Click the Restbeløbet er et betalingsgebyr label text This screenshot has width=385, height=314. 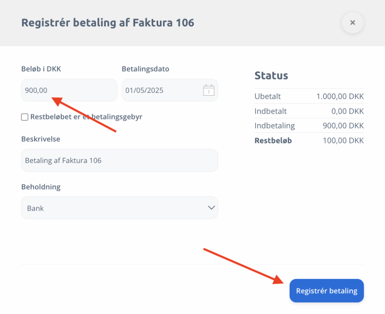pyautogui.click(x=86, y=117)
